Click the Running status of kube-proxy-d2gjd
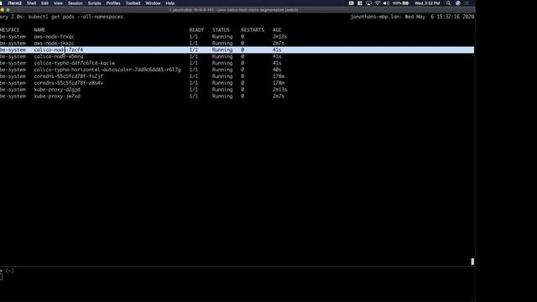 click(222, 90)
